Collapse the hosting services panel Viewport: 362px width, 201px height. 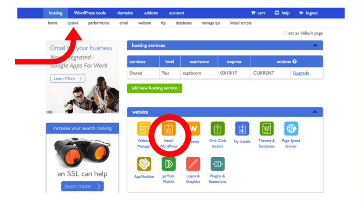click(315, 45)
